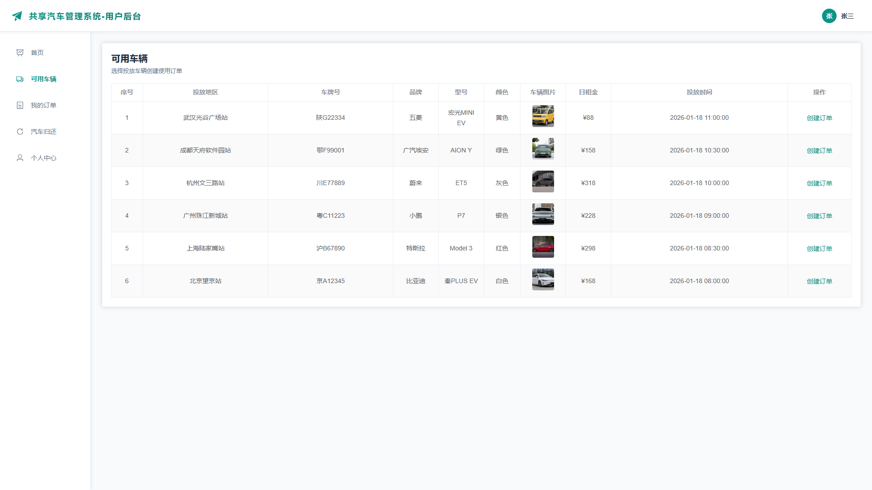Screen dimensions: 872x490
Task: Click the paper plane logo icon
Action: pyautogui.click(x=17, y=16)
